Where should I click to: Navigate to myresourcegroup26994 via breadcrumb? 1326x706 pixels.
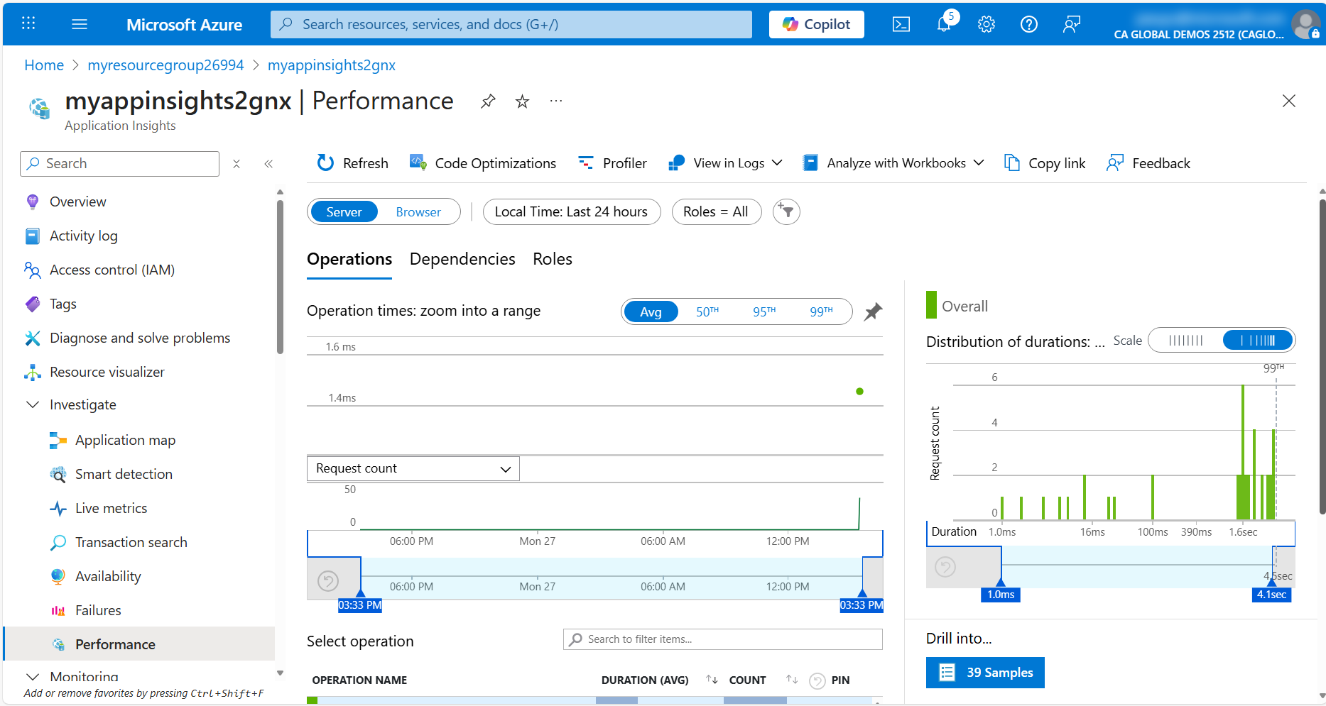tap(165, 65)
